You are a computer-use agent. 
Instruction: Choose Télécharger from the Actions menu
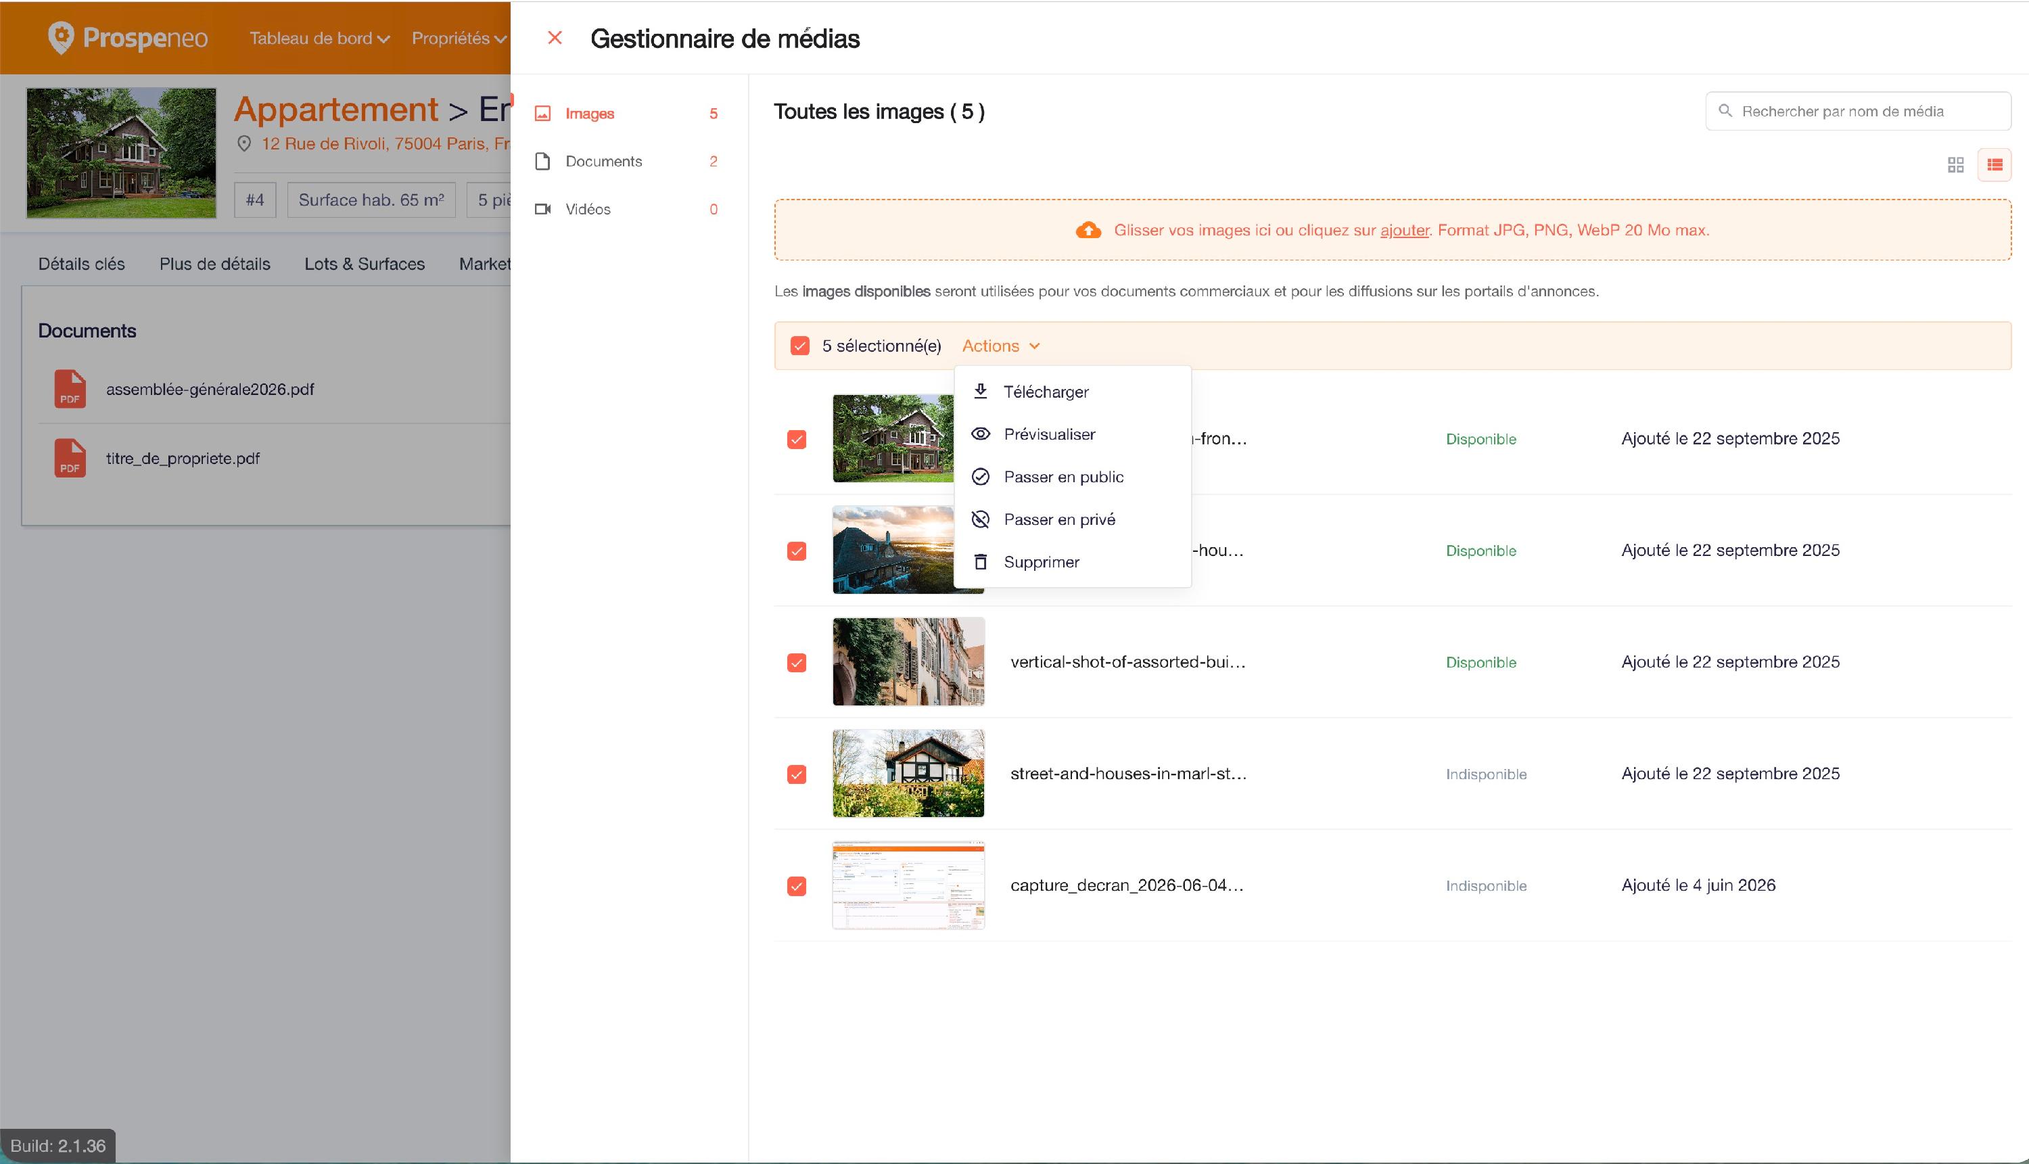[1072, 392]
